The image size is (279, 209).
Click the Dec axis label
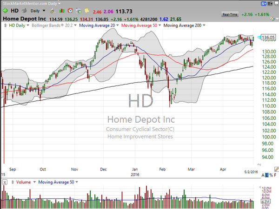(103, 170)
